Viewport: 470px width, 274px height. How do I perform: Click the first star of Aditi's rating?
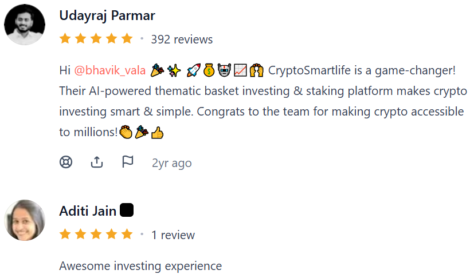(65, 235)
